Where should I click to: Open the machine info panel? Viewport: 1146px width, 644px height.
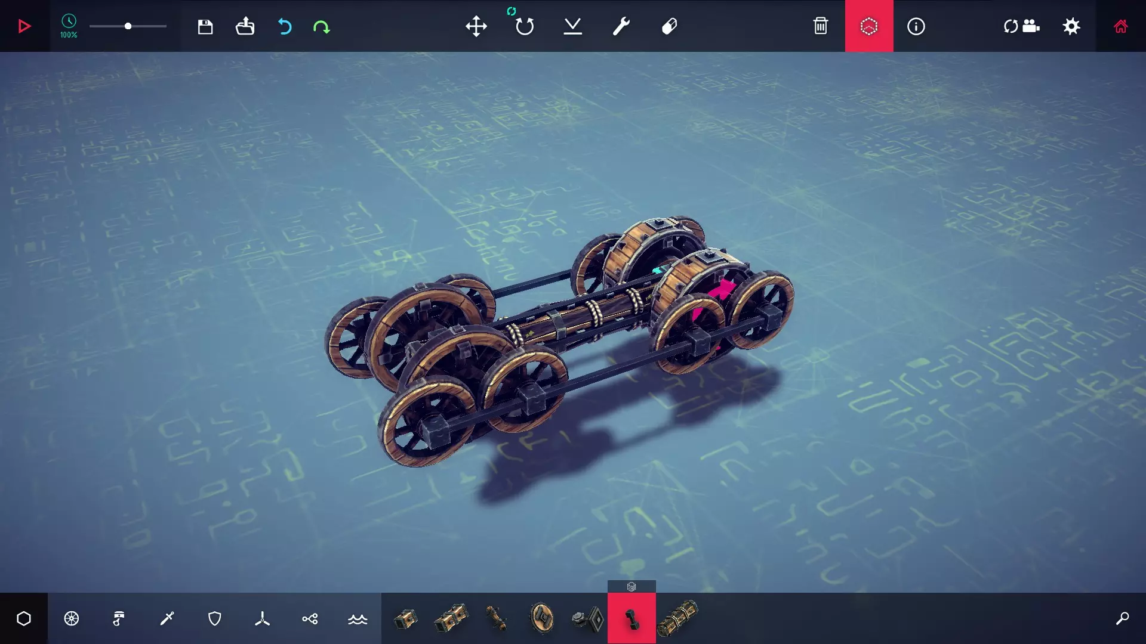pos(916,26)
